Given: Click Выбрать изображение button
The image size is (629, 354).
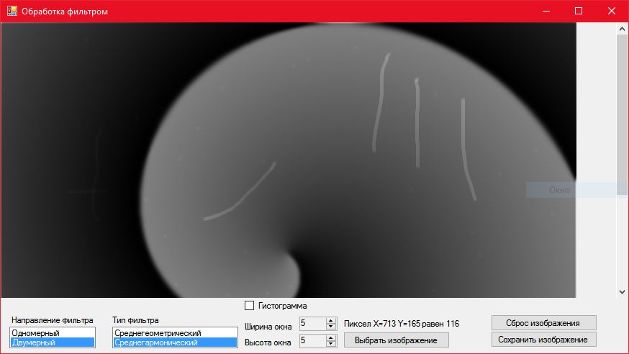Looking at the screenshot, I should point(397,340).
